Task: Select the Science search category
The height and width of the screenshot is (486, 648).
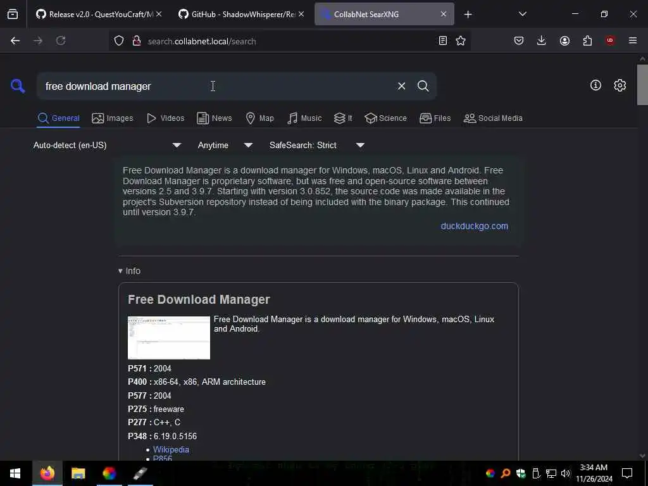Action: [385, 118]
